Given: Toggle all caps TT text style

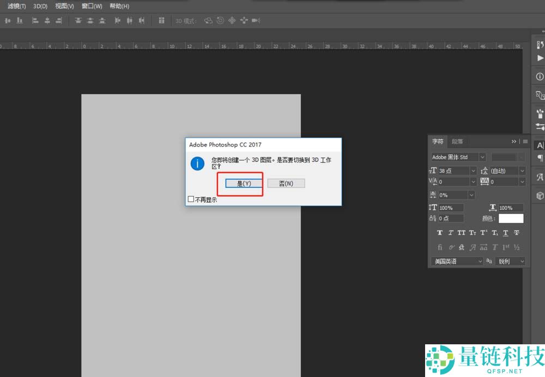Looking at the screenshot, I should [x=462, y=233].
